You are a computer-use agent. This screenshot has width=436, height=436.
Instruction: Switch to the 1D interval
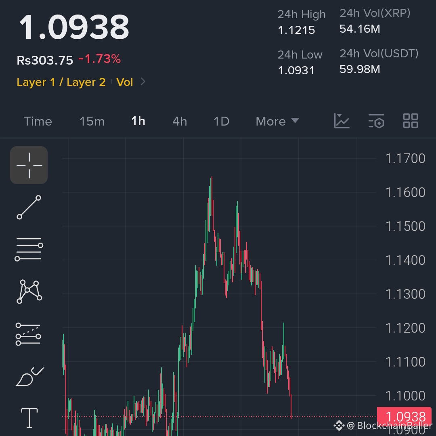click(x=221, y=121)
